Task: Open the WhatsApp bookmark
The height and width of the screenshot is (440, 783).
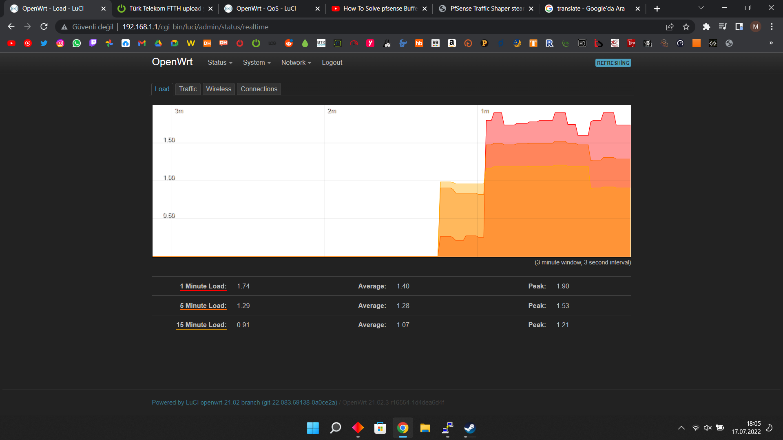Action: click(77, 43)
